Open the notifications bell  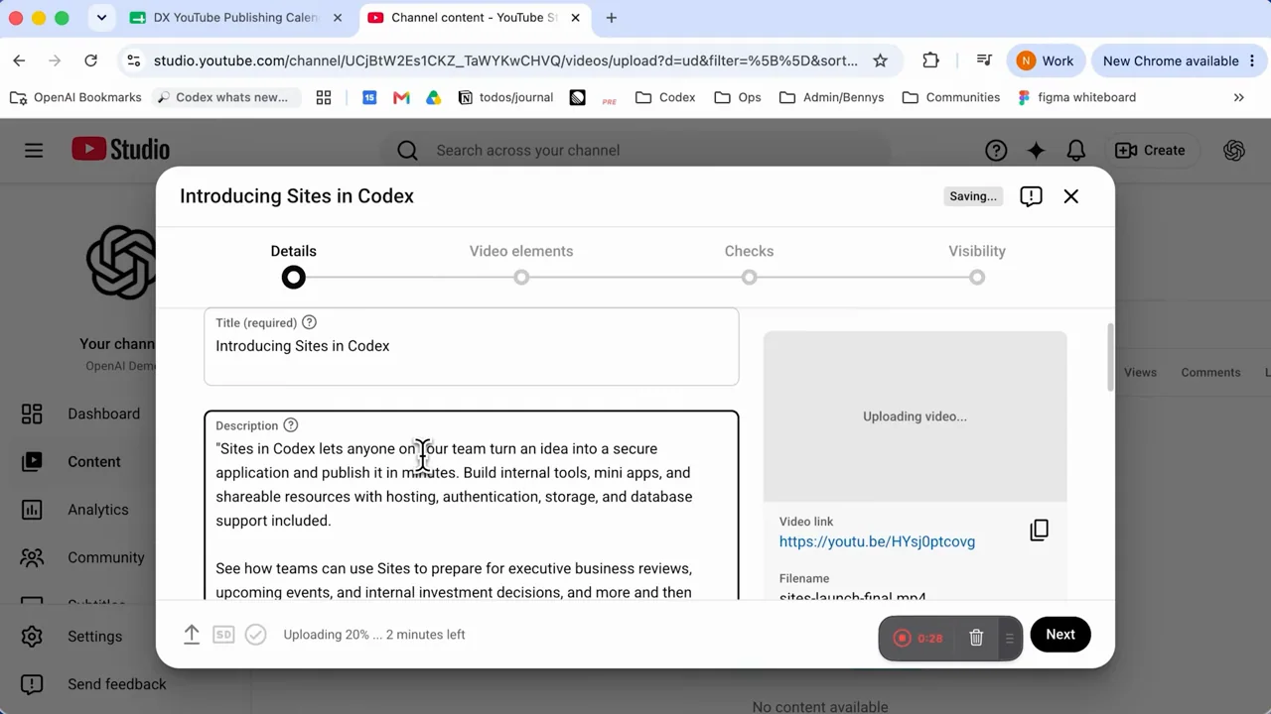[1076, 151]
